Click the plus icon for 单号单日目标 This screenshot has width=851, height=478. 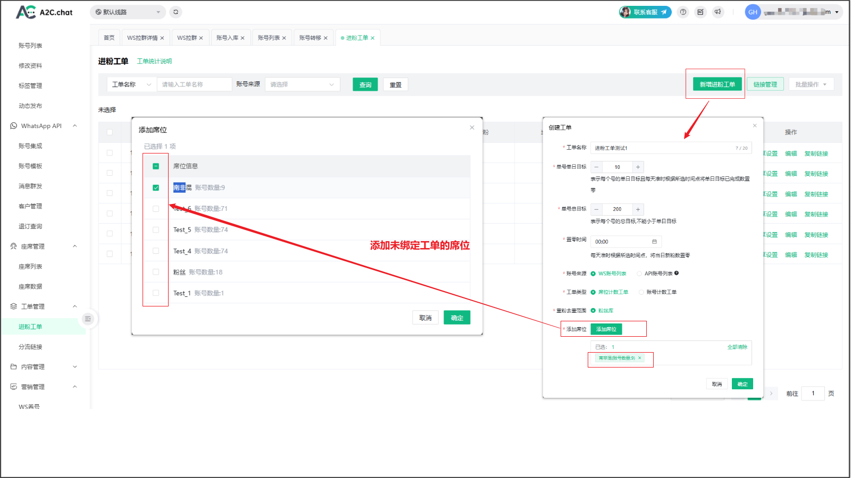click(638, 167)
